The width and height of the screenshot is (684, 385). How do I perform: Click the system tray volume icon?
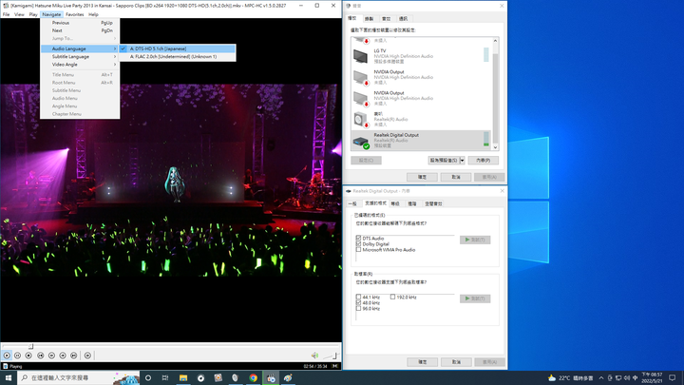pyautogui.click(x=627, y=378)
